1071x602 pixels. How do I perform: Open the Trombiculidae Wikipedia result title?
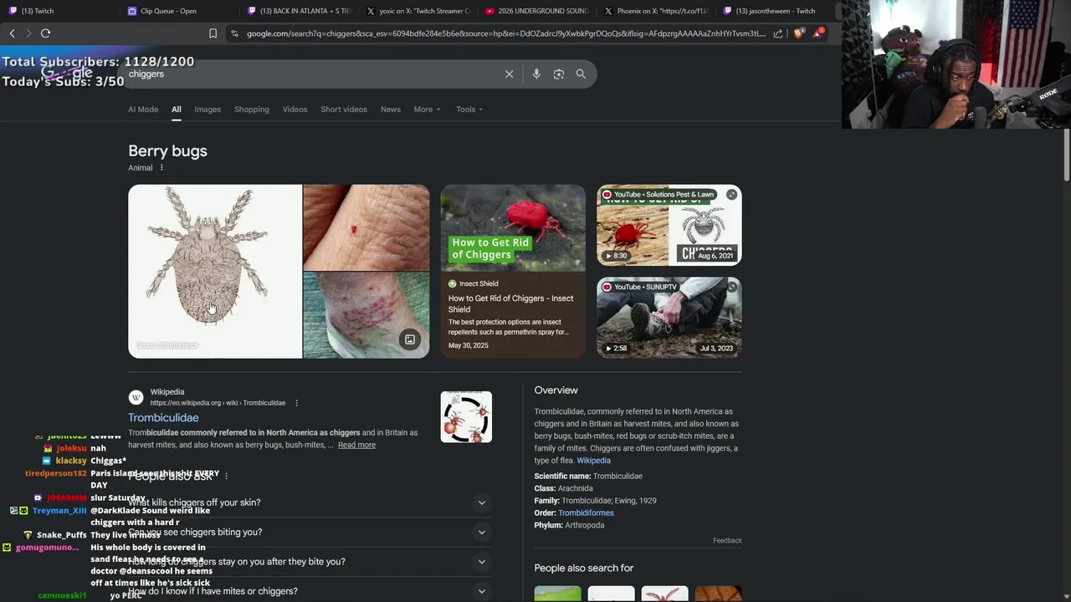point(163,418)
